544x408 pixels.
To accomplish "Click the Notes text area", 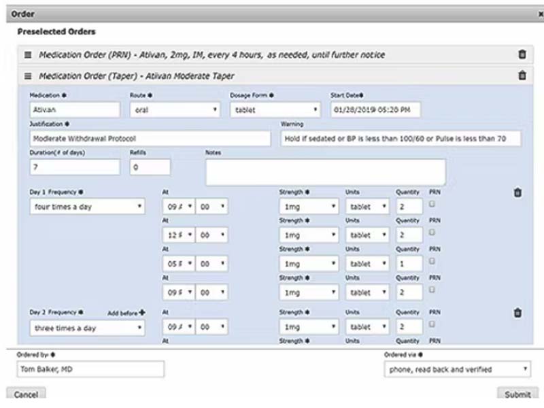I will pos(326,171).
